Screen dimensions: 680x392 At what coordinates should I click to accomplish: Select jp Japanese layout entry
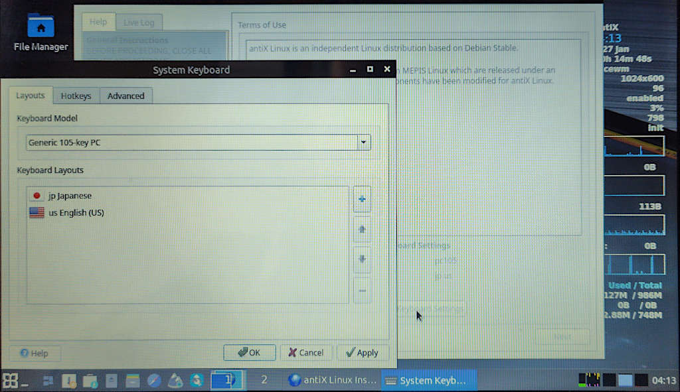[70, 196]
